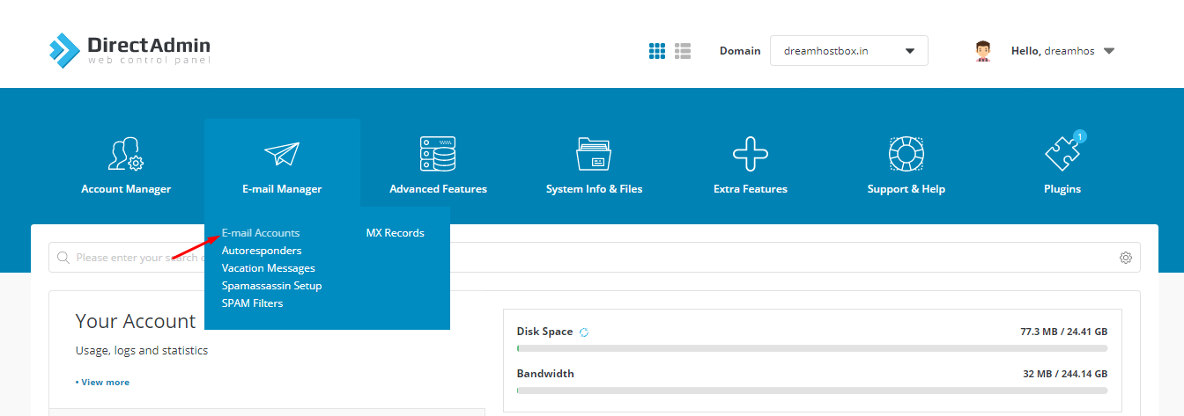Open Vacation Messages menu entry

[269, 268]
